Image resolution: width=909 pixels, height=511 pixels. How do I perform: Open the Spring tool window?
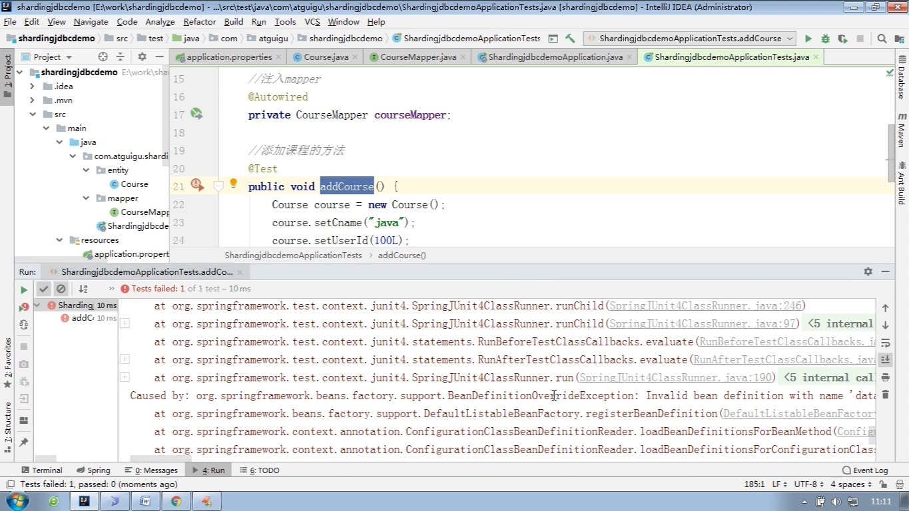[x=93, y=470]
